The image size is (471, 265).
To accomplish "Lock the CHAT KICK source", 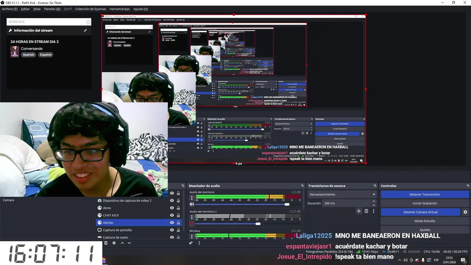I will [x=178, y=215].
